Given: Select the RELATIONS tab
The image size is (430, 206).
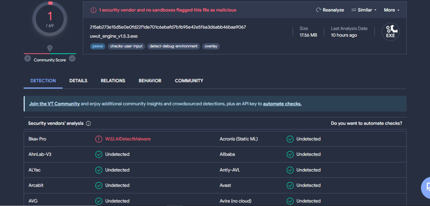Looking at the screenshot, I should 113,81.
